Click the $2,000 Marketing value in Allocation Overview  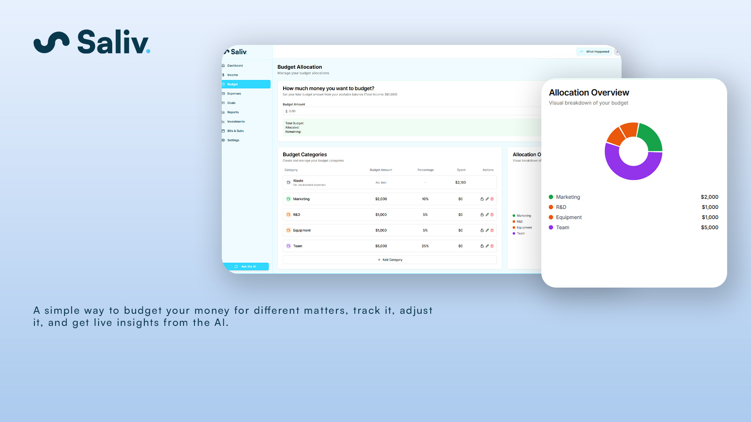pyautogui.click(x=710, y=197)
